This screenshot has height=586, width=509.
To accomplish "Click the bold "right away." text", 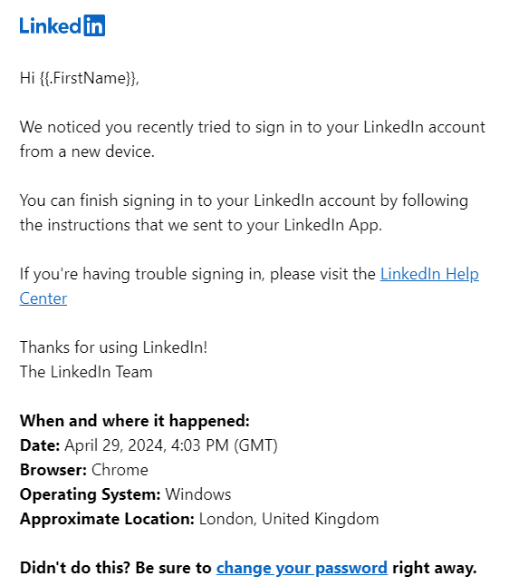I will point(435,568).
